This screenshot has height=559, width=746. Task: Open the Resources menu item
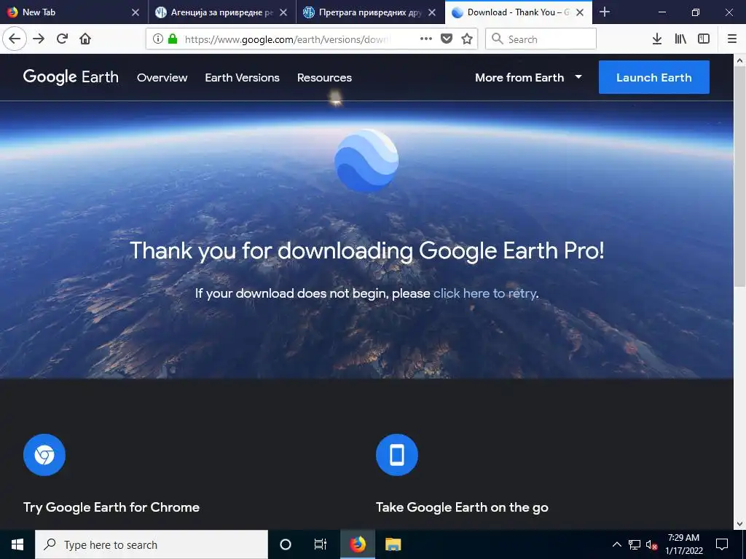(x=324, y=77)
